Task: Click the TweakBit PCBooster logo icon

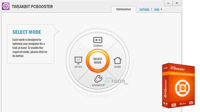Action: [6, 6]
